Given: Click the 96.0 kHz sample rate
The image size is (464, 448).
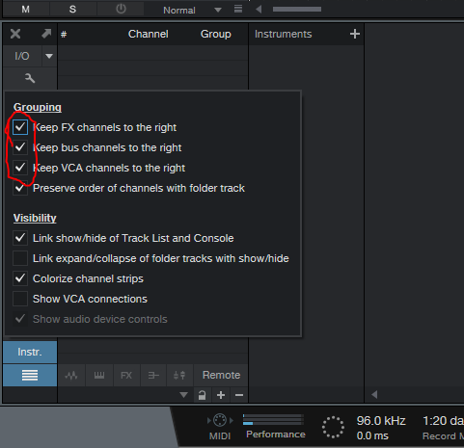Looking at the screenshot, I should (x=381, y=421).
